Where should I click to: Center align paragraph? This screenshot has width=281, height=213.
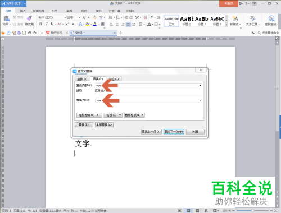point(117,24)
